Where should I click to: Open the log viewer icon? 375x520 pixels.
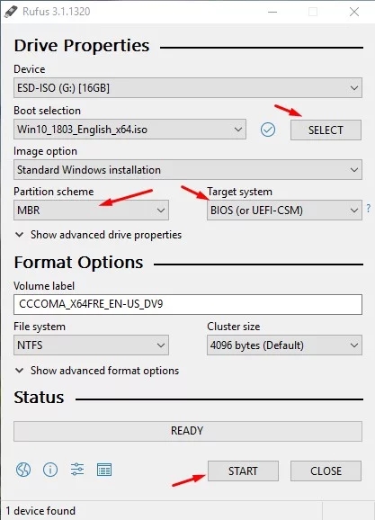point(104,470)
